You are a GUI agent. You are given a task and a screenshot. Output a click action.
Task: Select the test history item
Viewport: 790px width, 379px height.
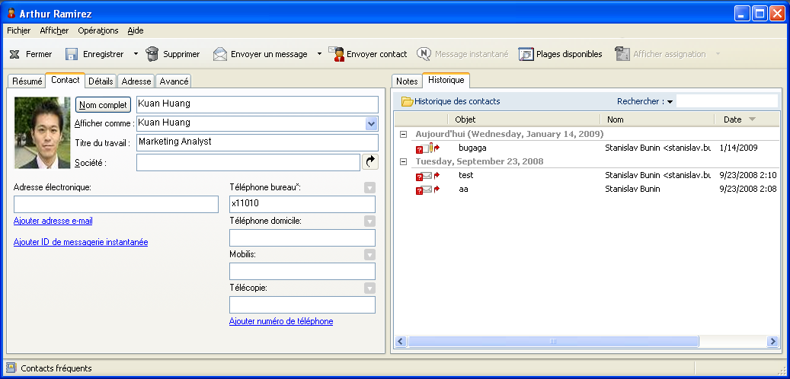point(587,175)
